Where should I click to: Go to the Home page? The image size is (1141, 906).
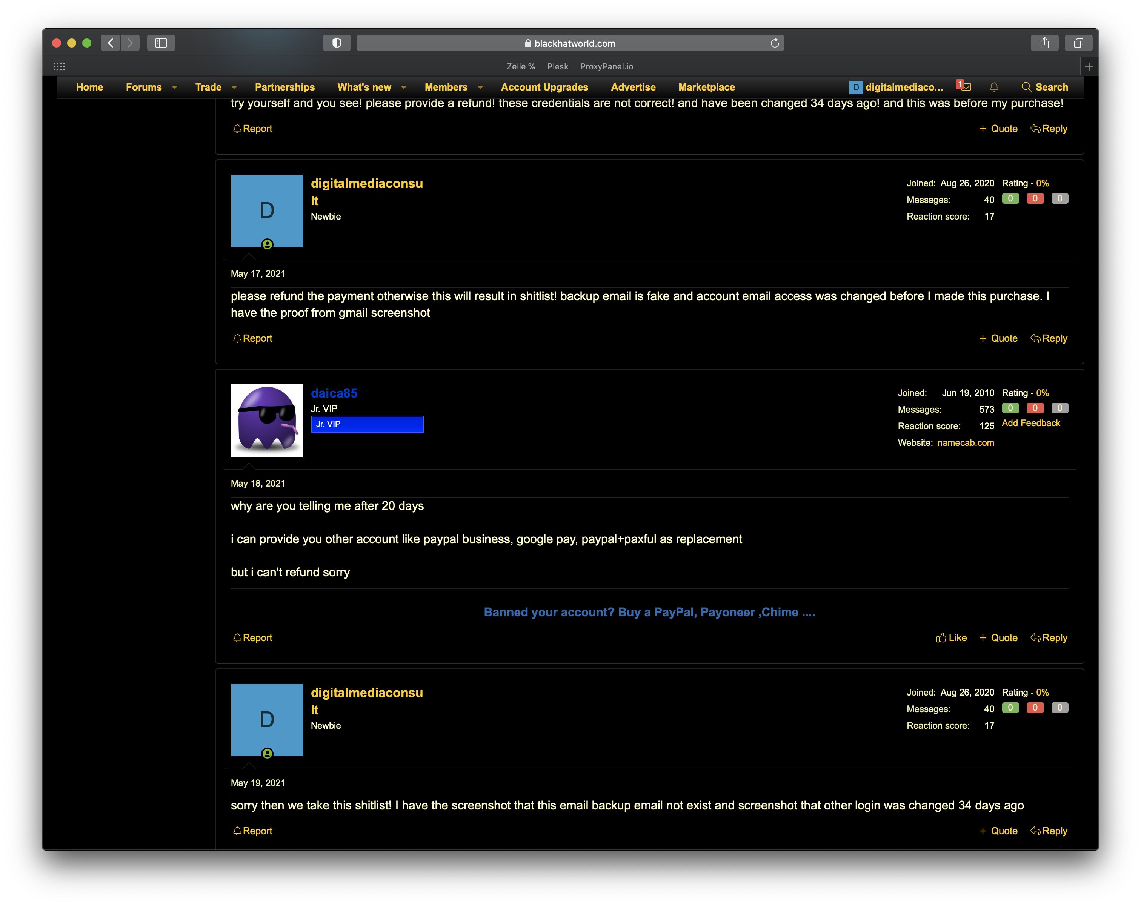(x=89, y=87)
